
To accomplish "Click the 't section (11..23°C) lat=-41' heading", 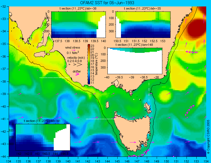I will click(x=42, y=121).
